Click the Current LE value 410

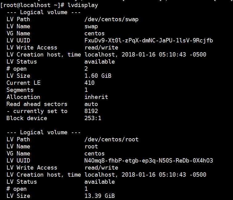[90, 83]
